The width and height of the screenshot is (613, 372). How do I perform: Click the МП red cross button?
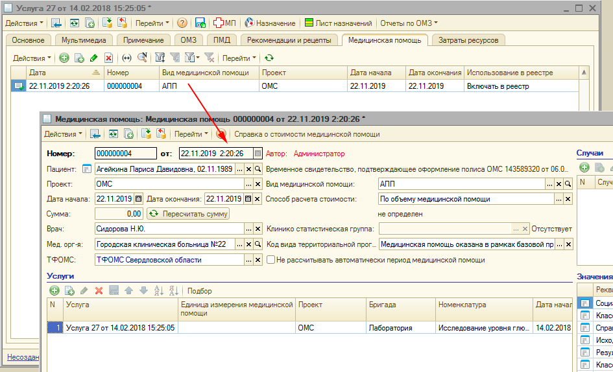(x=225, y=23)
